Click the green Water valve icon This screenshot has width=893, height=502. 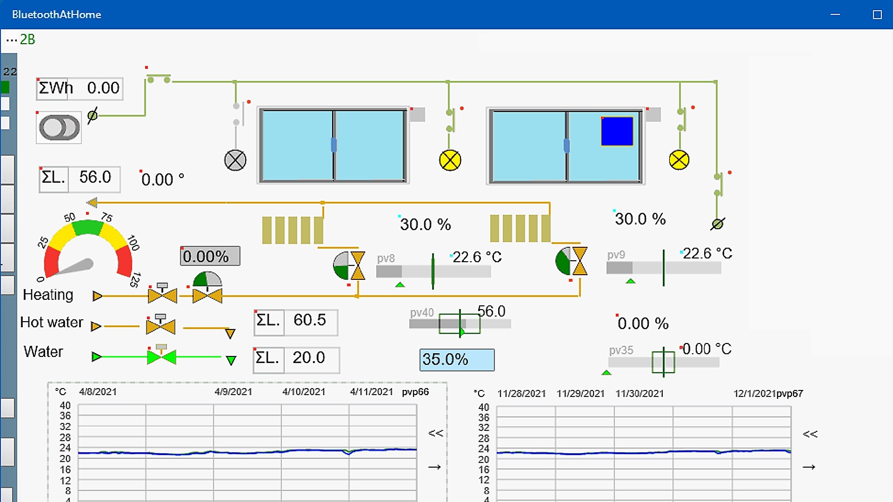[x=161, y=357]
